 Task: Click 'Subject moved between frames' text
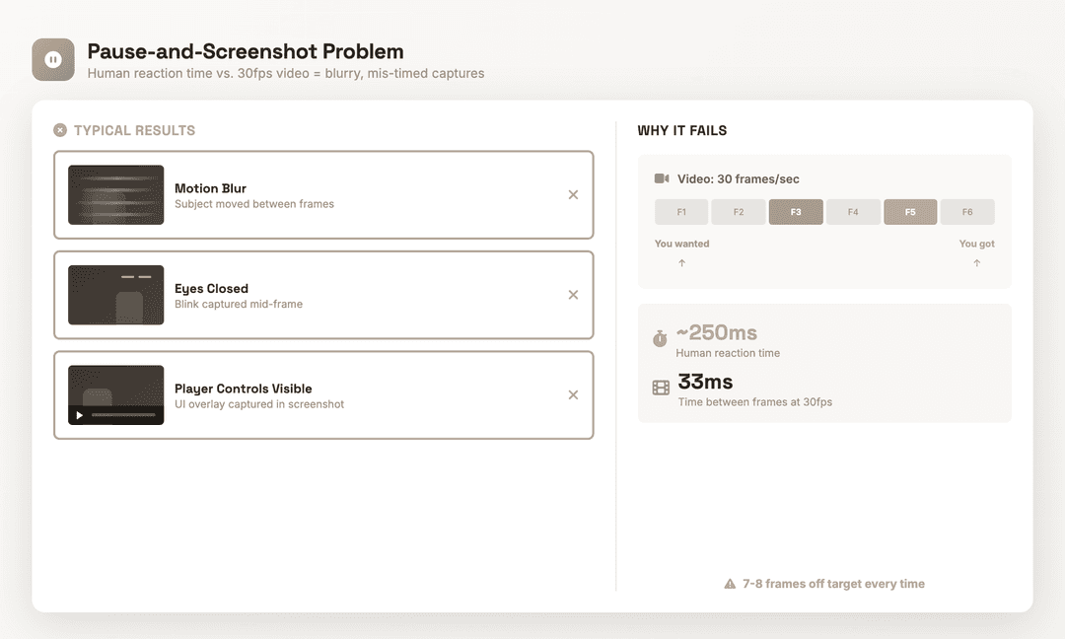254,204
